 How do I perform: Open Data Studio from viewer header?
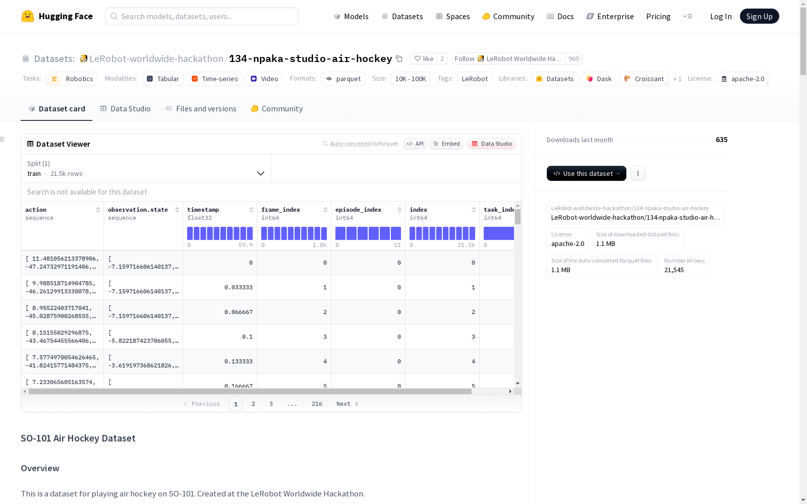pyautogui.click(x=491, y=144)
